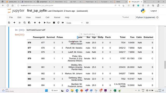
Task: Switch to the About Python tab
Action: click(59, 2)
